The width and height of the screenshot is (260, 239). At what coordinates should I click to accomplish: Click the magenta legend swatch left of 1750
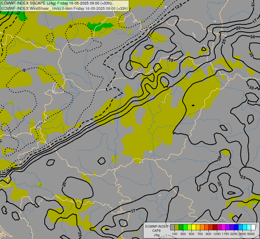pos(224,227)
